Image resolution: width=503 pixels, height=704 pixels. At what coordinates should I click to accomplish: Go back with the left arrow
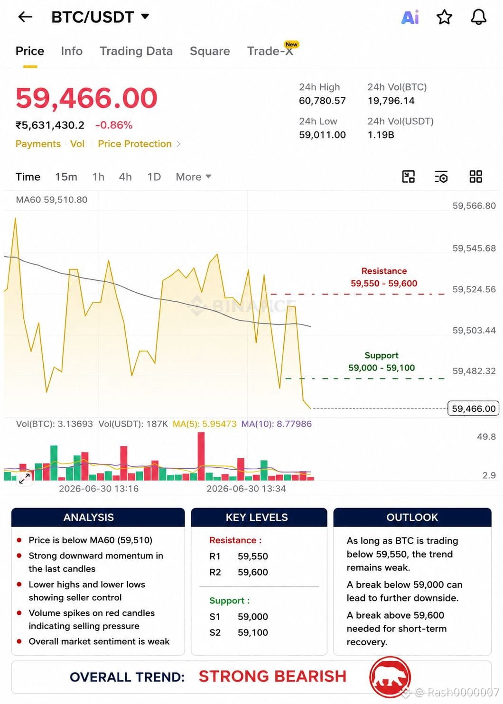click(25, 17)
